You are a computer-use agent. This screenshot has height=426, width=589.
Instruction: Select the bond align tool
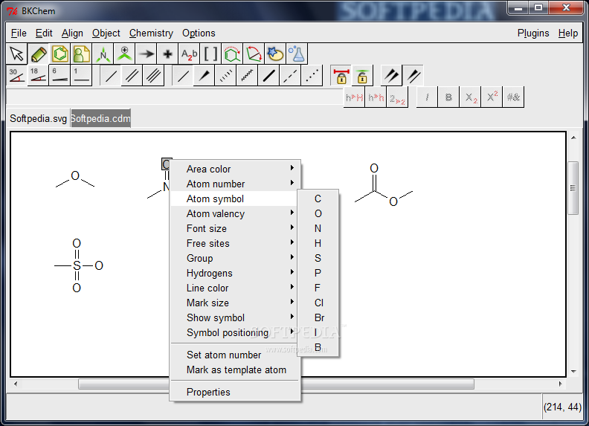coord(254,54)
